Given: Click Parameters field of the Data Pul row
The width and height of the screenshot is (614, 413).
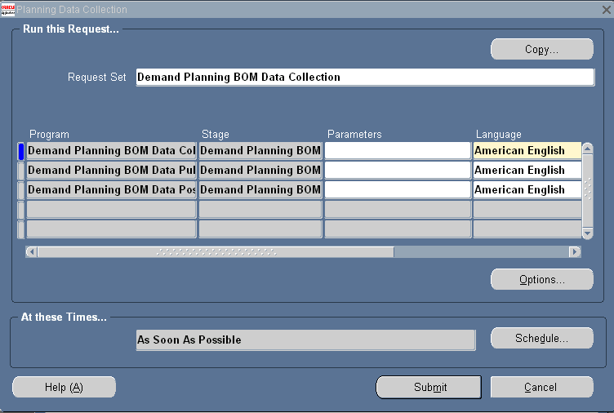Looking at the screenshot, I should [x=398, y=171].
